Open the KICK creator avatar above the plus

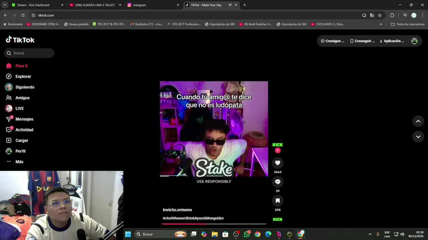(x=278, y=145)
